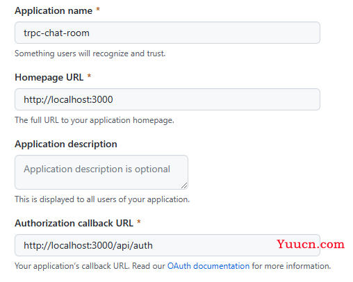
Task: Select the Application description textarea
Action: click(x=101, y=172)
